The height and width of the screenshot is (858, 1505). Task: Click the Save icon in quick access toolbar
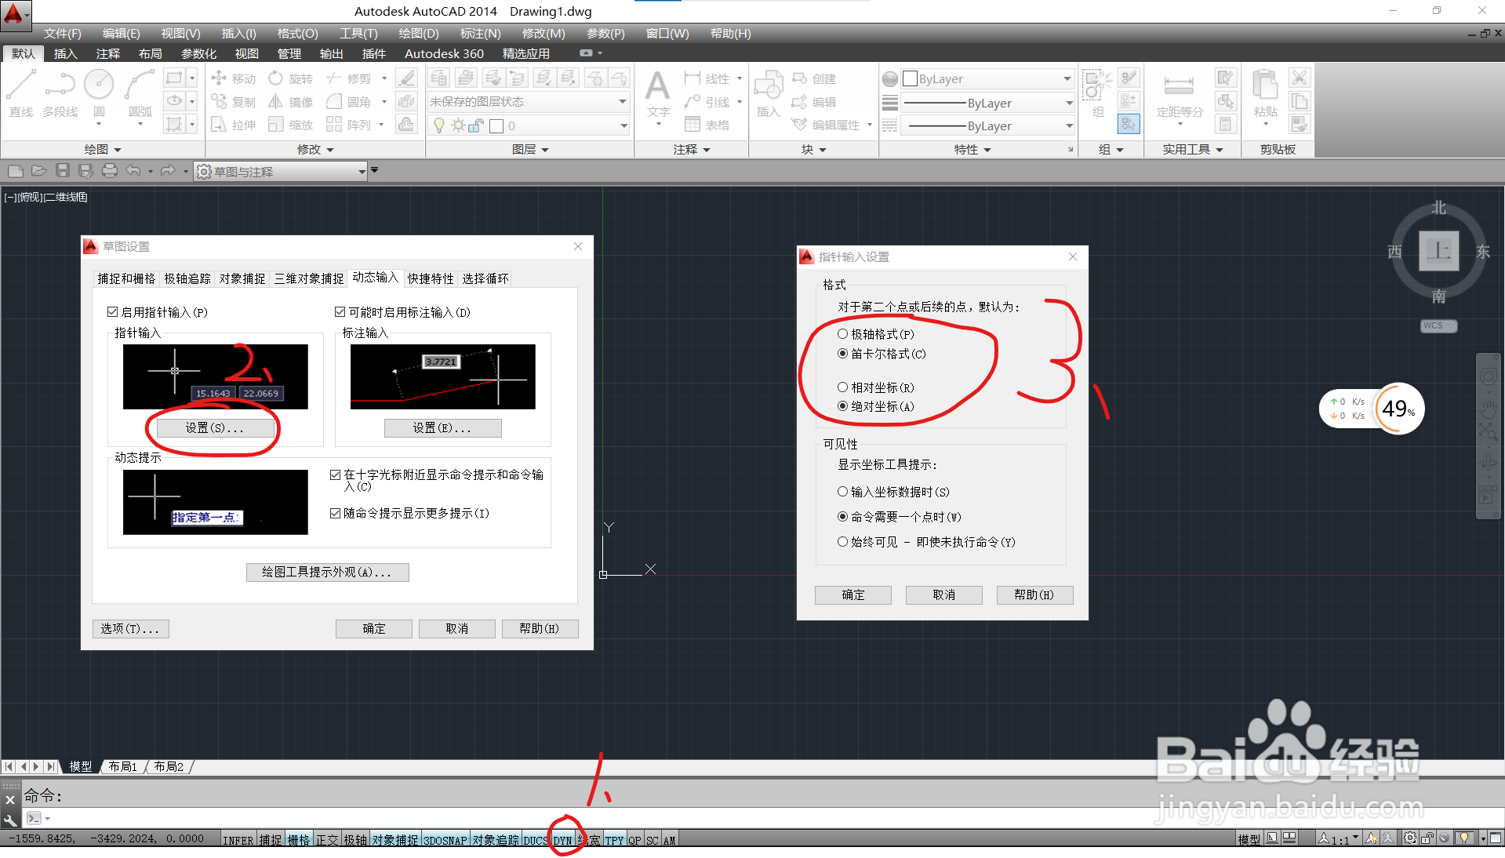(x=63, y=170)
